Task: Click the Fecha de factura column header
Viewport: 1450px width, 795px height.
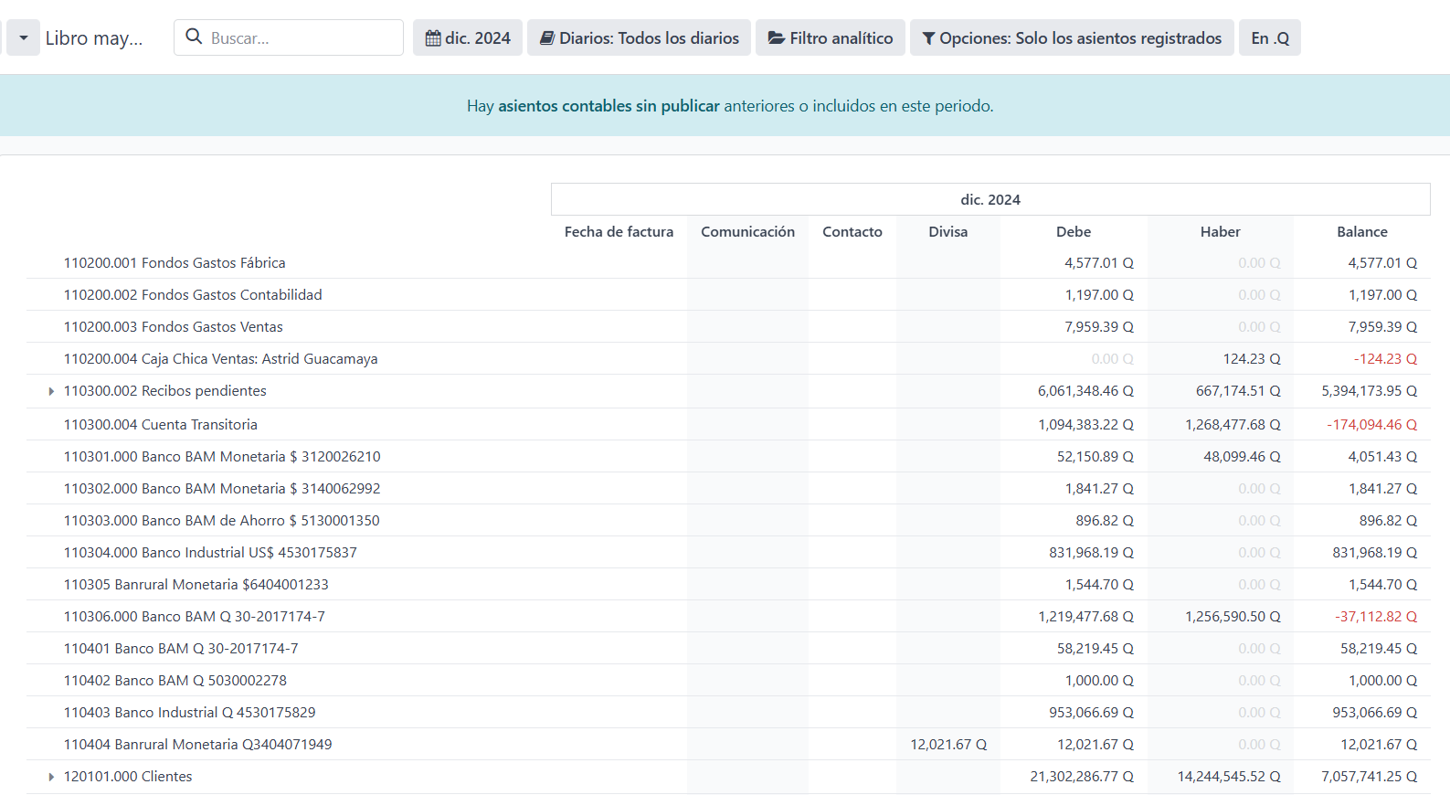Action: pyautogui.click(x=619, y=232)
